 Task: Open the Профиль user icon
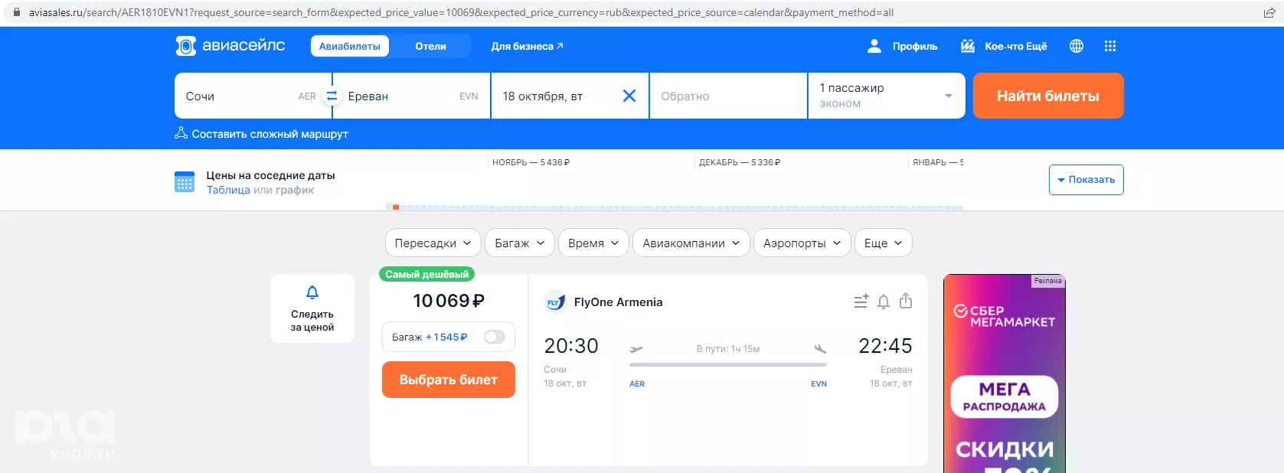pos(874,46)
